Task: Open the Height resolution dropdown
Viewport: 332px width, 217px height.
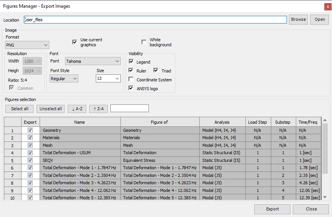Action: click(32, 71)
